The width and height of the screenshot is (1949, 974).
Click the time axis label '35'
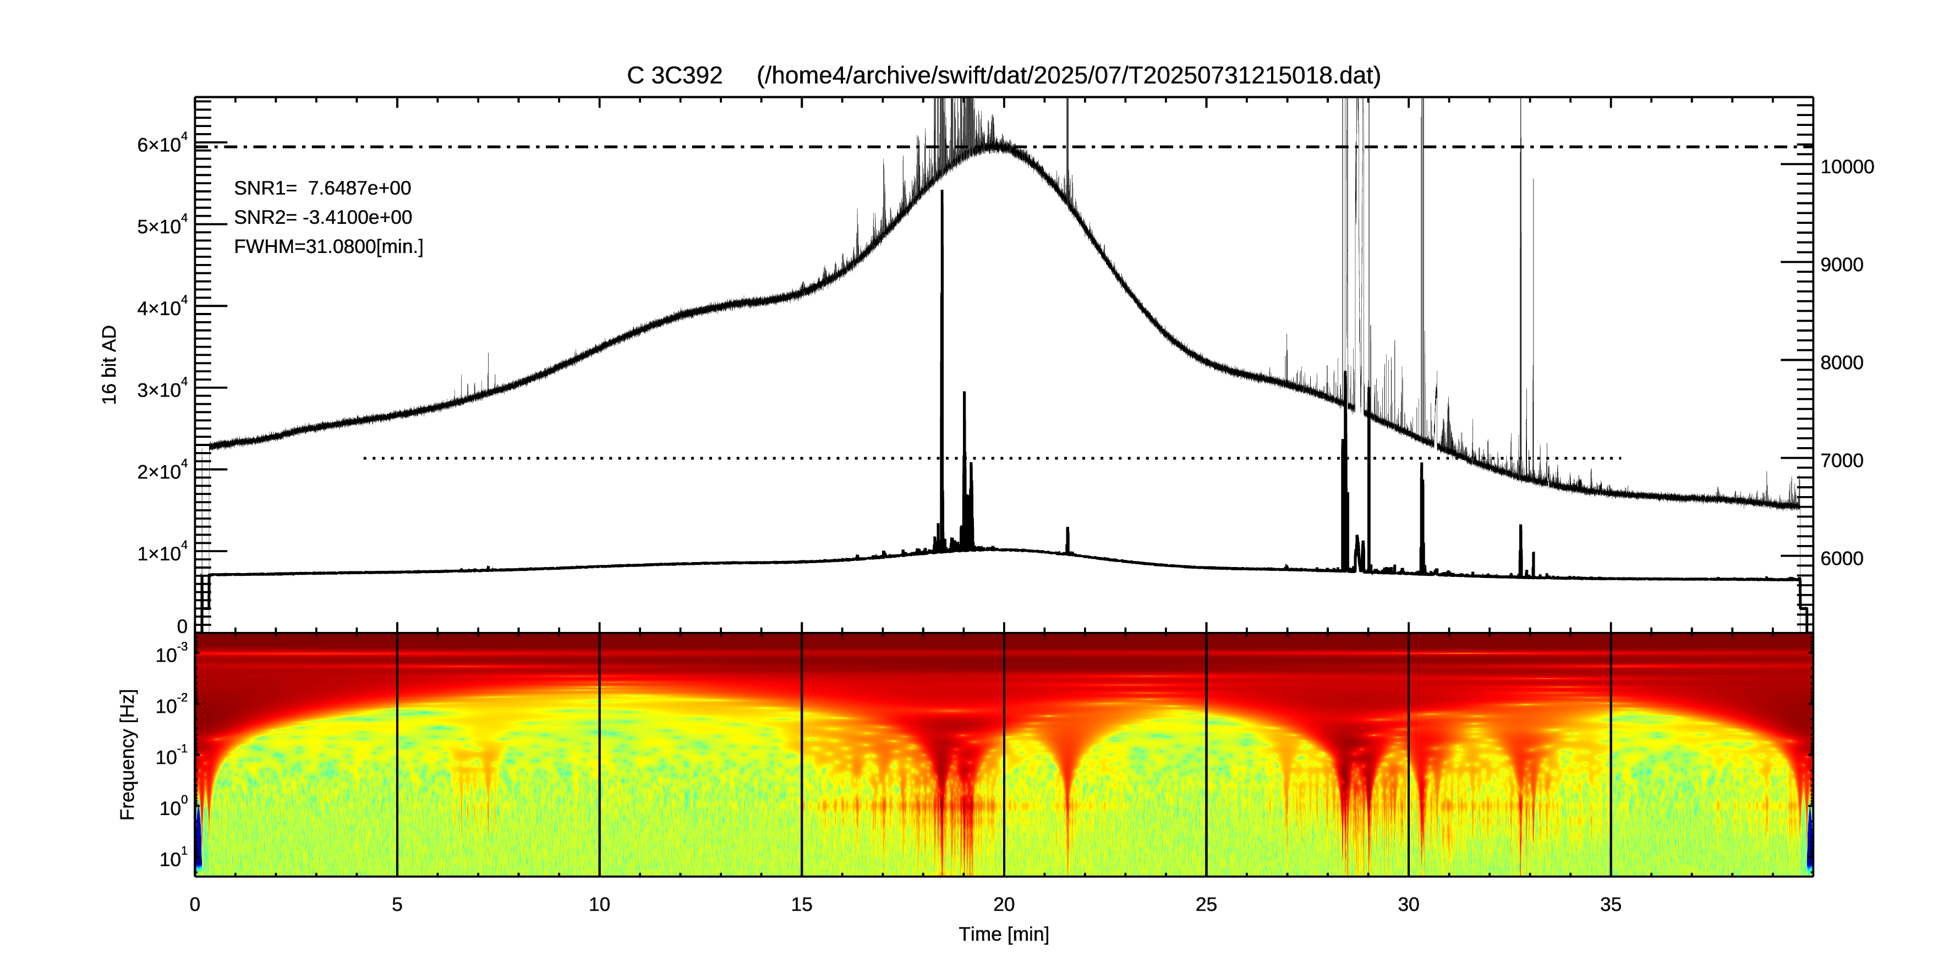pyautogui.click(x=1611, y=904)
